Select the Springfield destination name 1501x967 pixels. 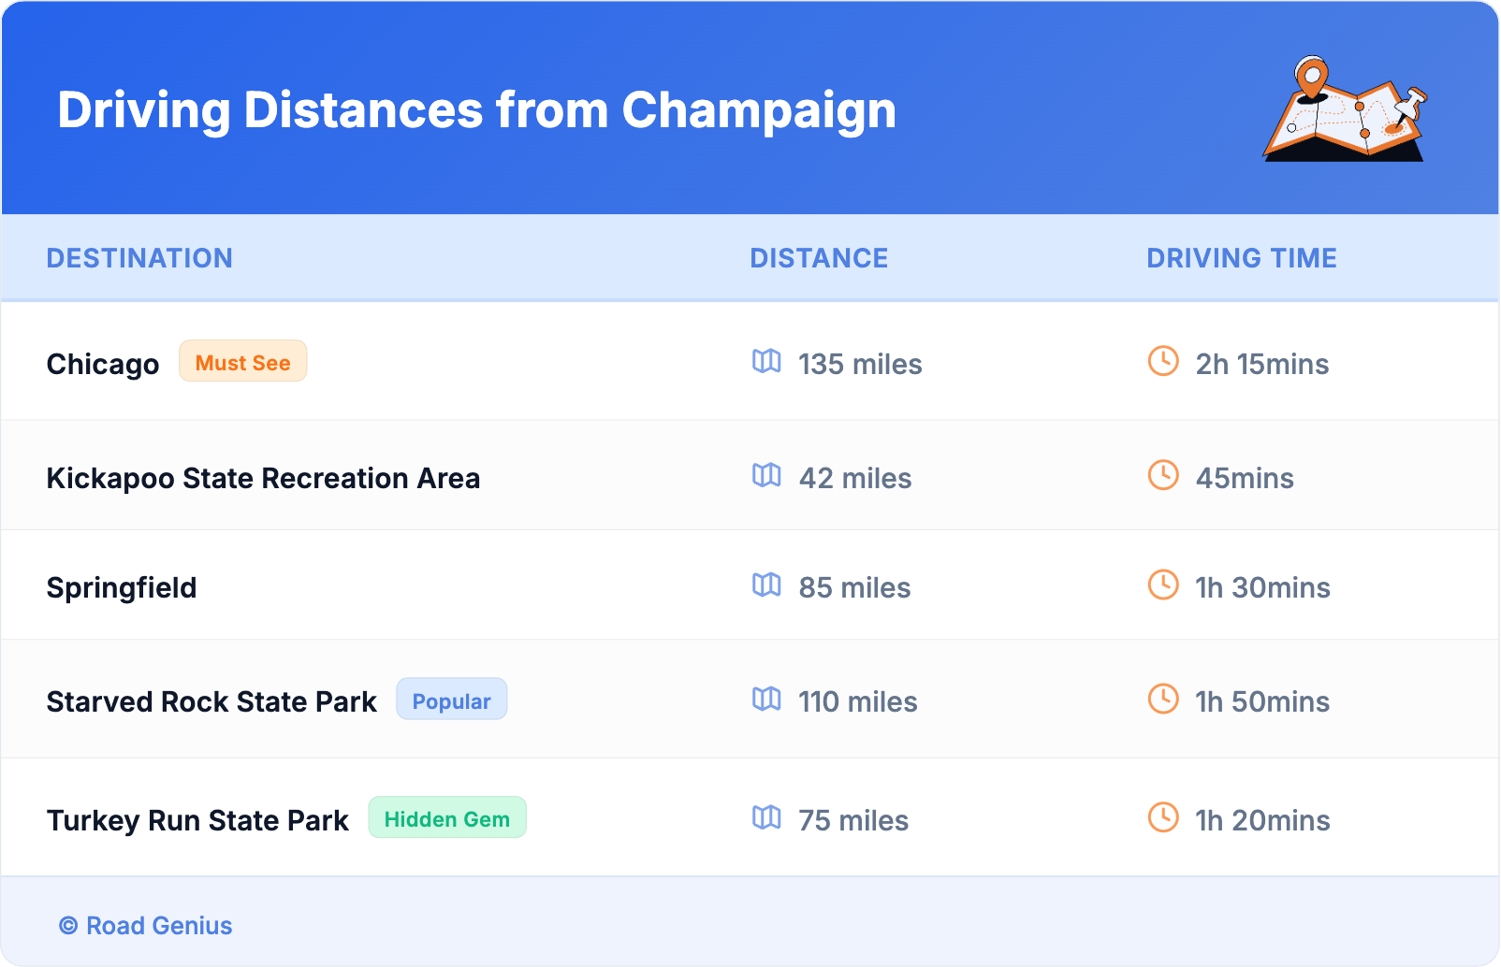[x=122, y=587]
